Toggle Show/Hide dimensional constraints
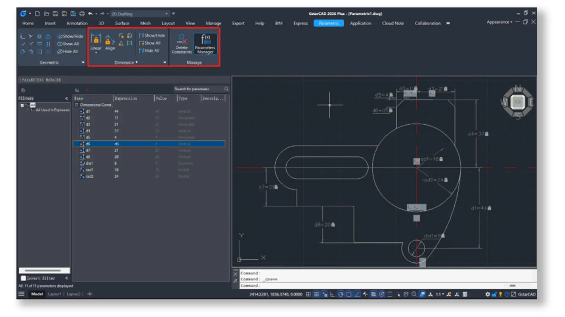 pyautogui.click(x=152, y=36)
